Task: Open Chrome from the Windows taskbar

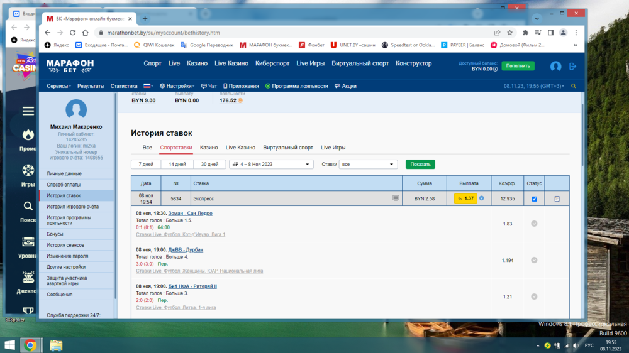Action: click(x=30, y=345)
